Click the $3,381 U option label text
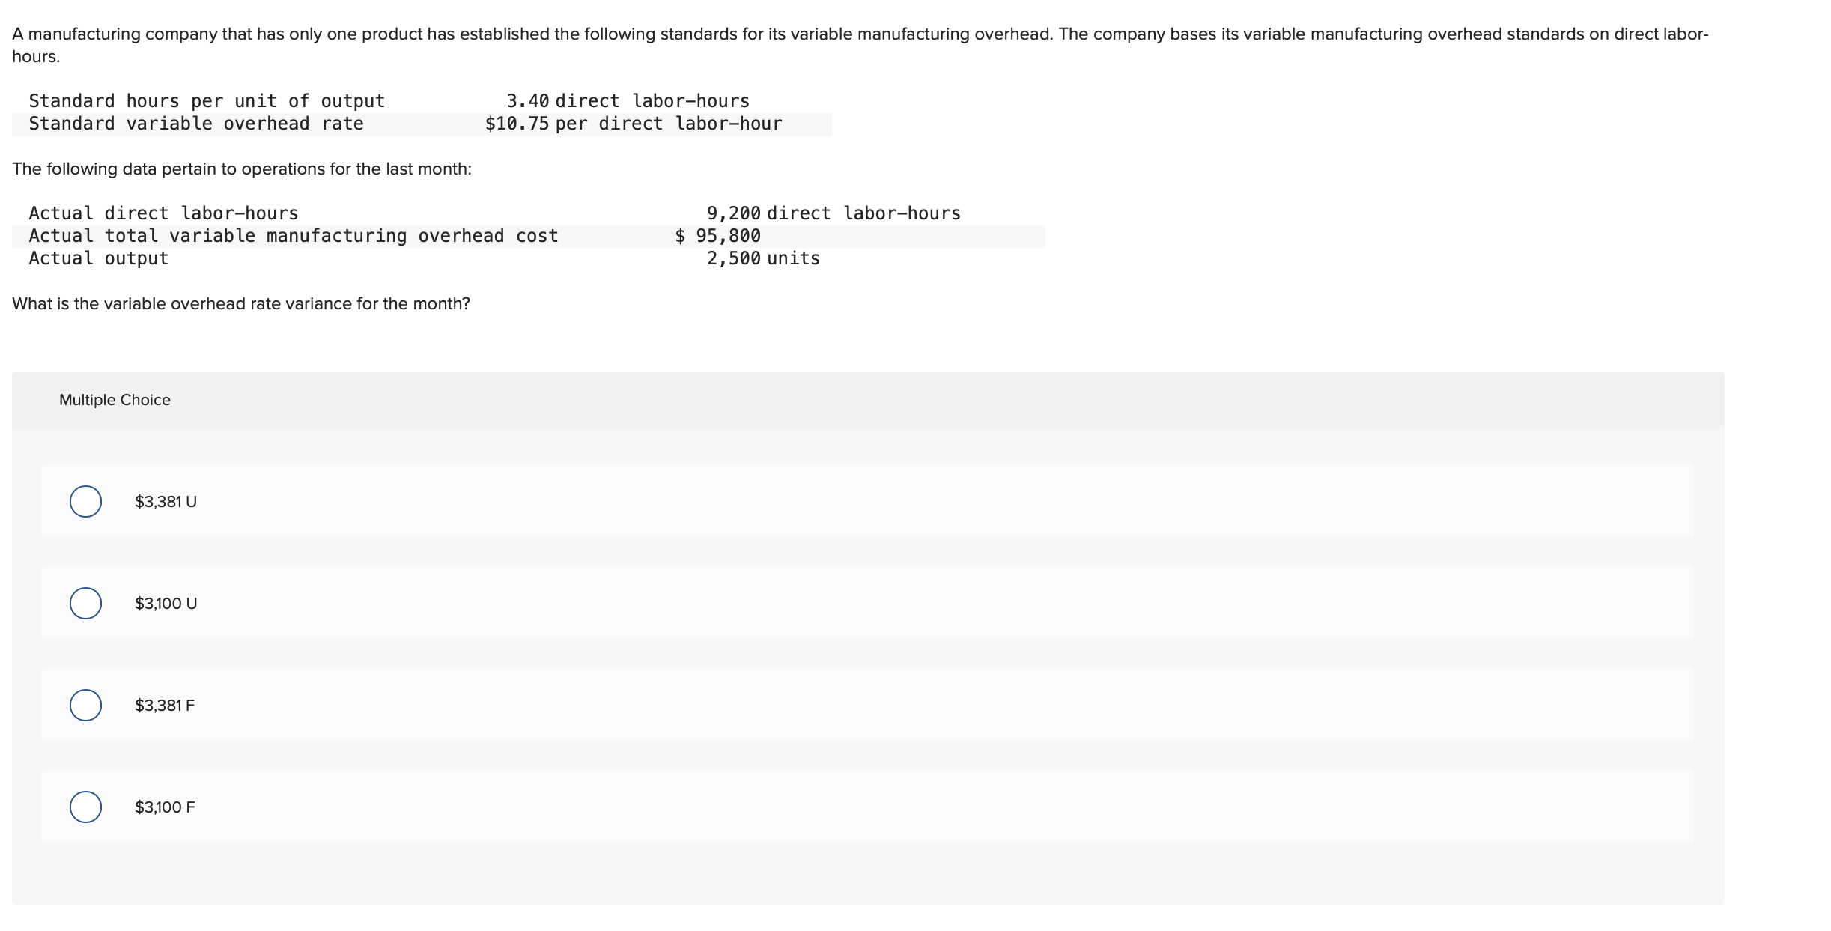Screen dimensions: 1831x931 tap(165, 502)
